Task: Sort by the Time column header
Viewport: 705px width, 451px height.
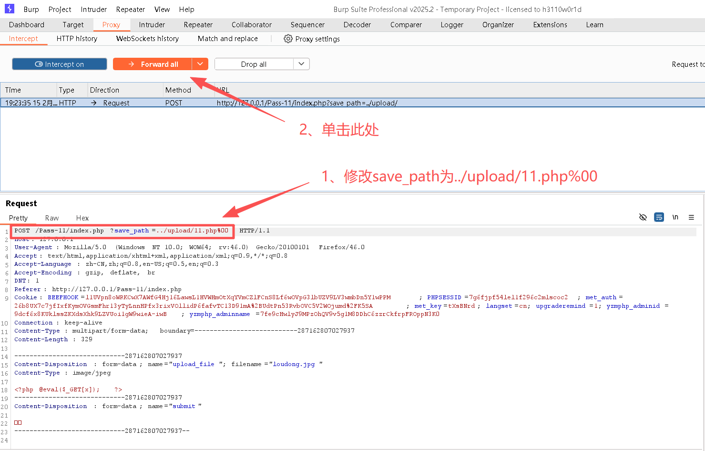Action: 28,90
